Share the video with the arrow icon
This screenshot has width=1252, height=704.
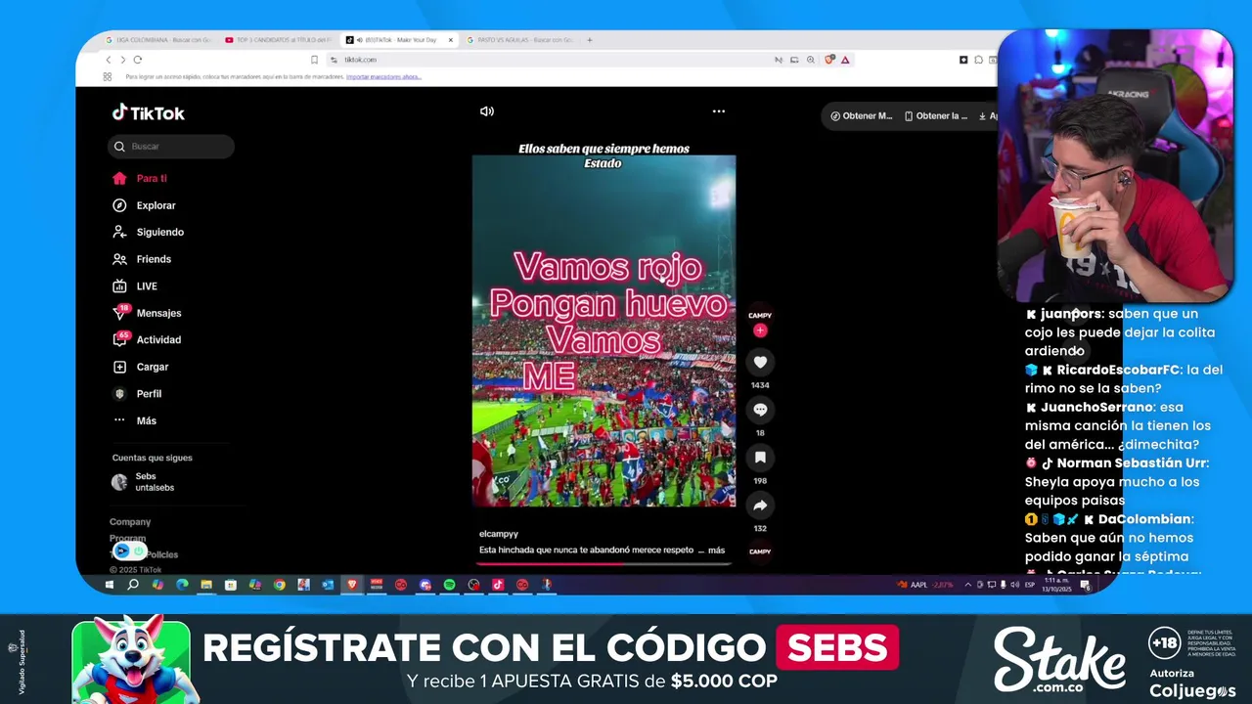760,506
